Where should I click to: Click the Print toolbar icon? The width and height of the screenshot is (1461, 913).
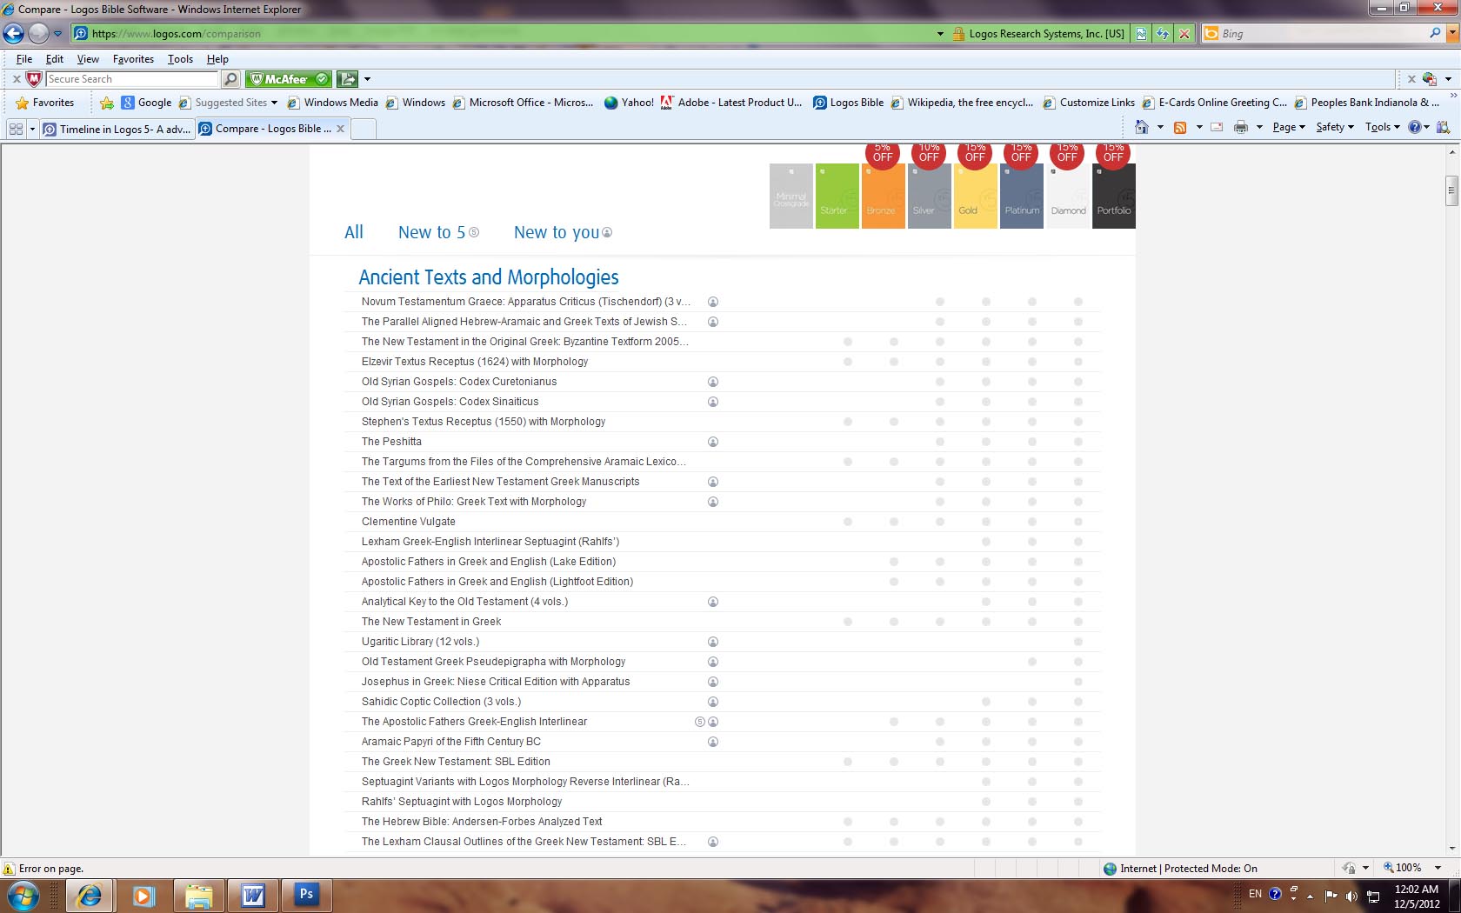(1241, 127)
